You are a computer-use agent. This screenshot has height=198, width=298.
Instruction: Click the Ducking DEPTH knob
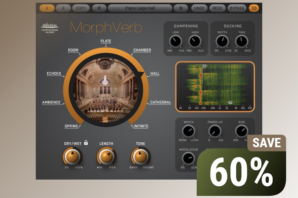pos(222,41)
